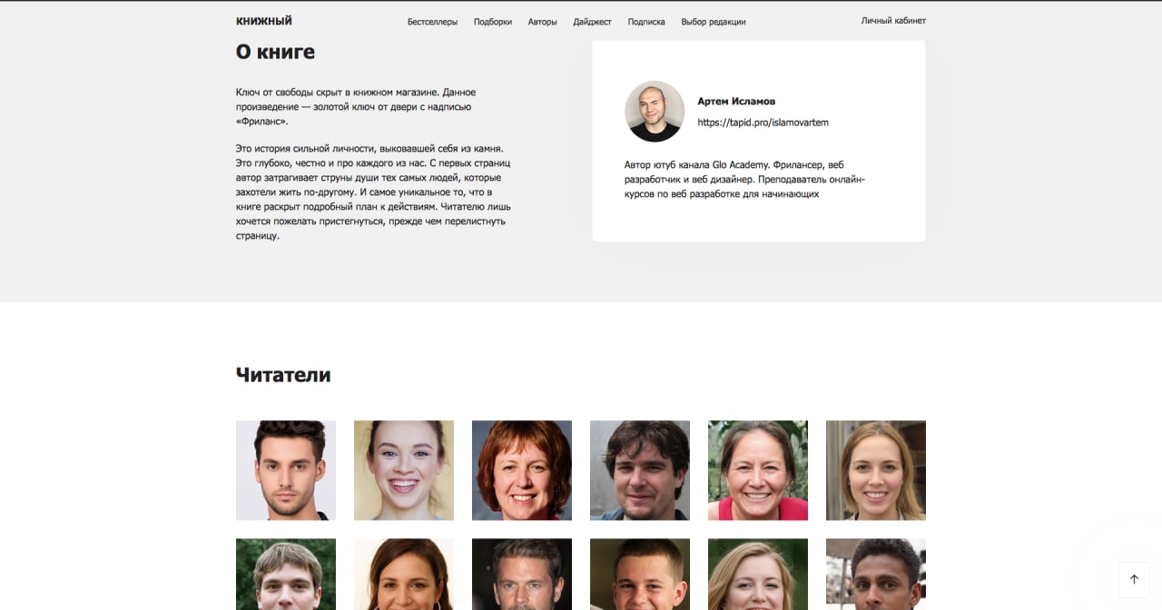Click the scroll-to-top arrow button
This screenshot has width=1162, height=610.
(x=1134, y=579)
